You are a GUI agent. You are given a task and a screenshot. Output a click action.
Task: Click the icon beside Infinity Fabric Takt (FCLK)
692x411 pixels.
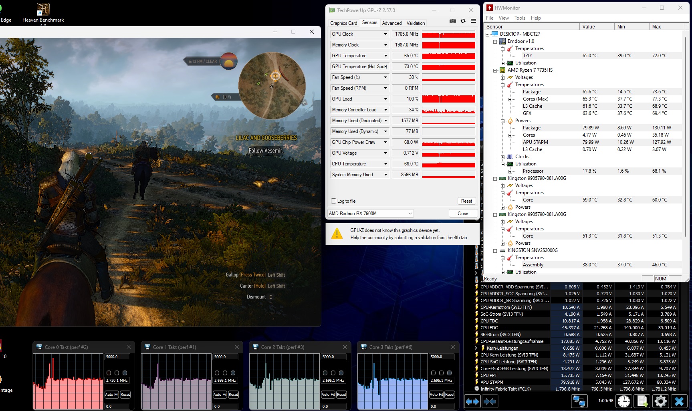(477, 389)
